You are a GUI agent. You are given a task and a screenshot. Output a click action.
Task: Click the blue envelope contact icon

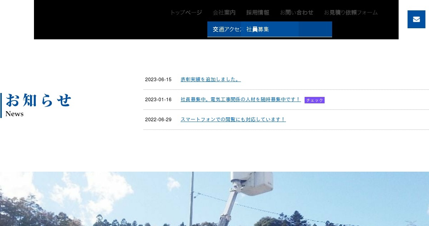pyautogui.click(x=416, y=19)
